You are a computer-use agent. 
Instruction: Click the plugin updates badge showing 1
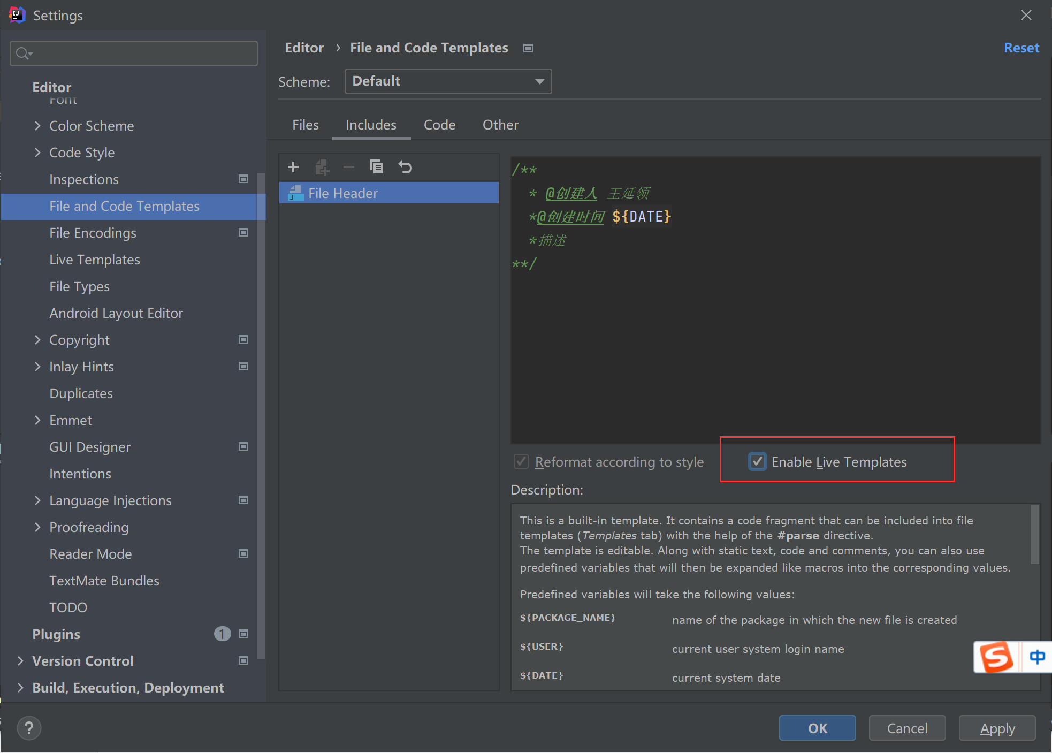click(x=222, y=634)
